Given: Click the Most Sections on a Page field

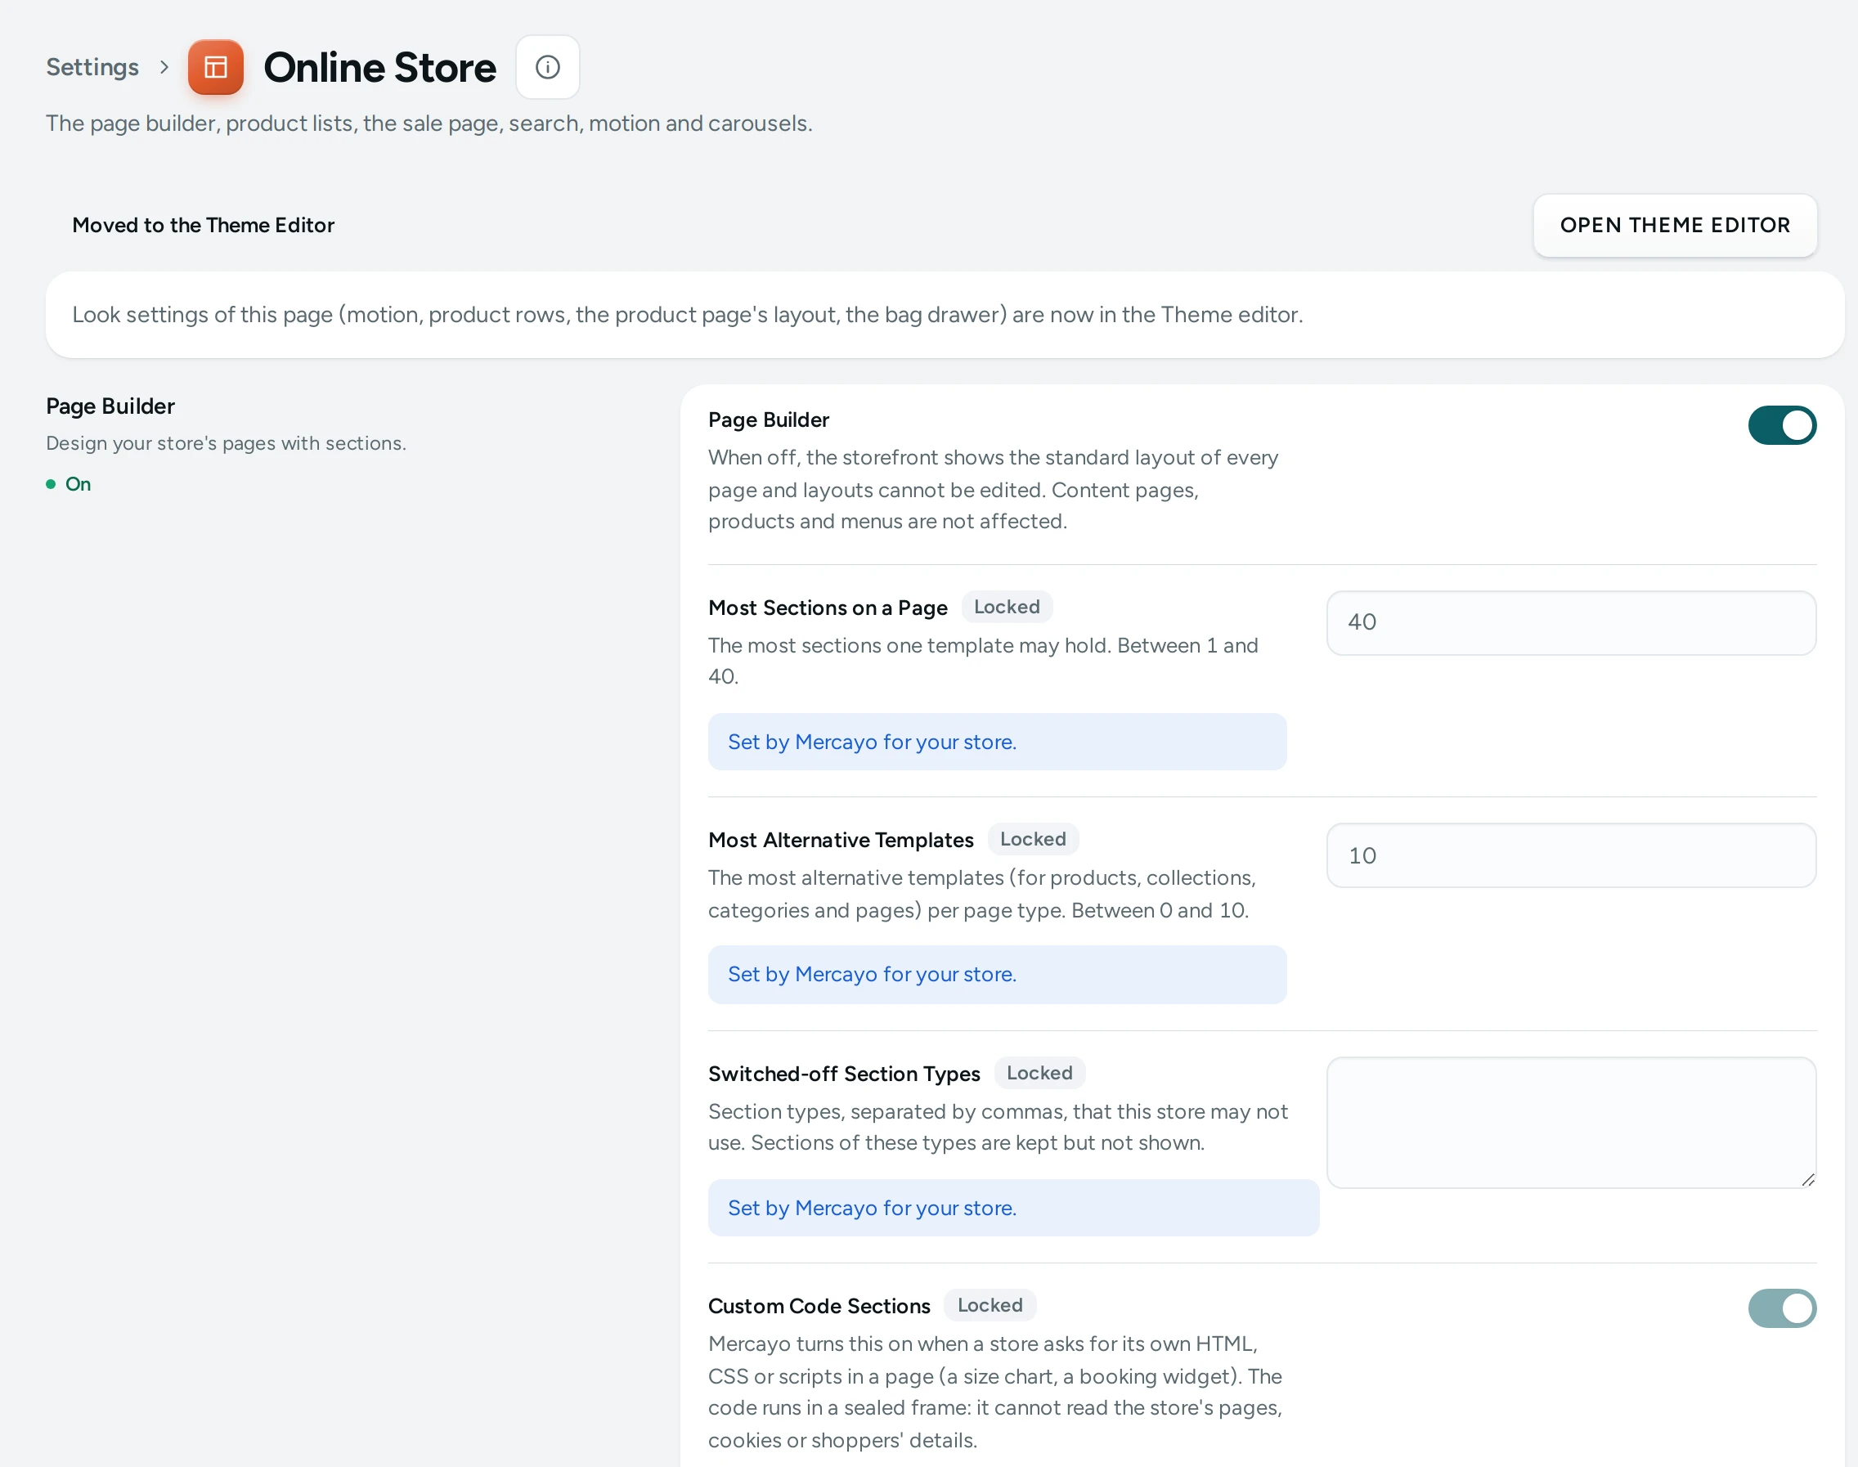Looking at the screenshot, I should (x=1570, y=623).
